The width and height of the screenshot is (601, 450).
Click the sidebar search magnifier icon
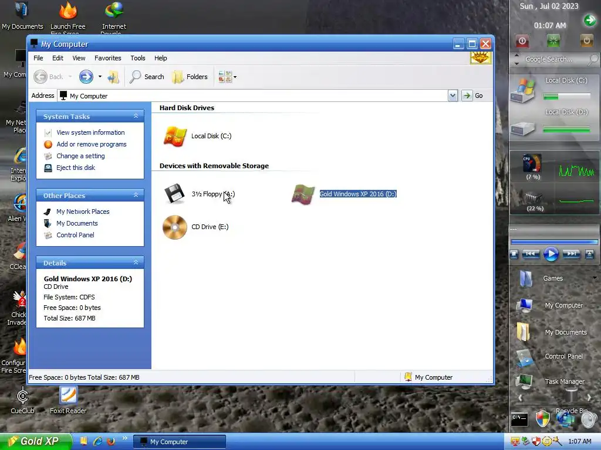point(593,59)
